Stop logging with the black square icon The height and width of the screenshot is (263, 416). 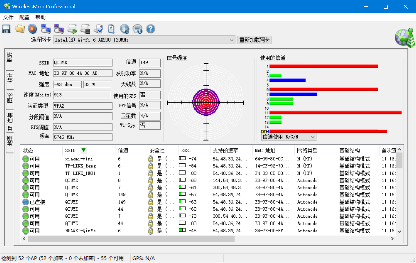[85, 29]
